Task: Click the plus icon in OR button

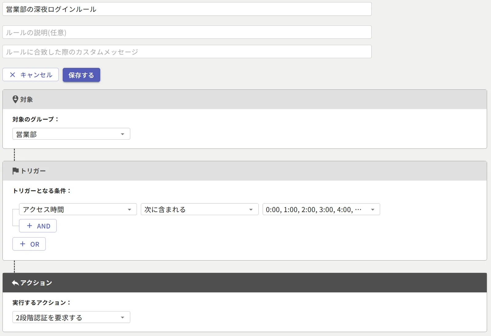Action: click(x=23, y=244)
